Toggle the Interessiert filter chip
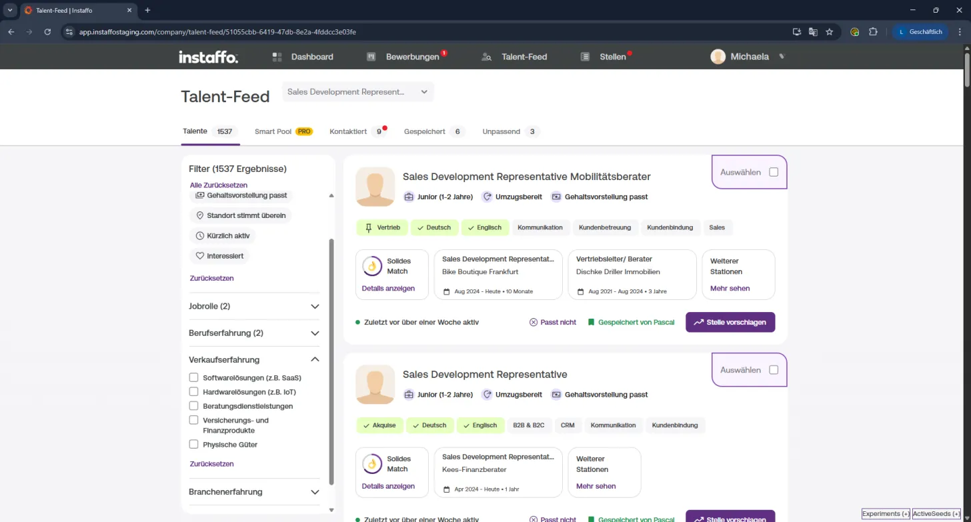Screen dimensions: 971x522 tap(220, 256)
